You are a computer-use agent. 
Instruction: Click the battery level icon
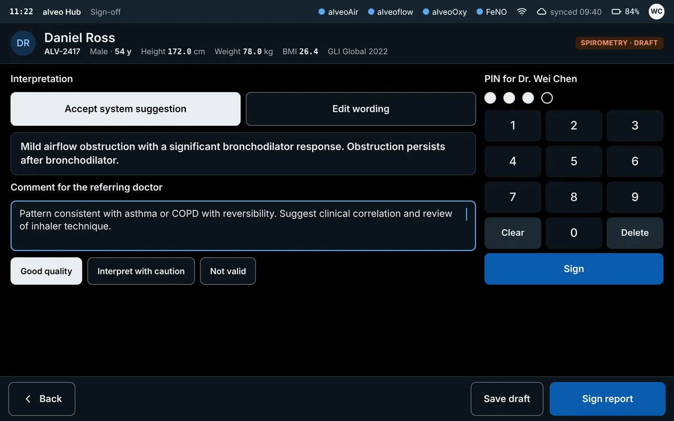tap(616, 12)
